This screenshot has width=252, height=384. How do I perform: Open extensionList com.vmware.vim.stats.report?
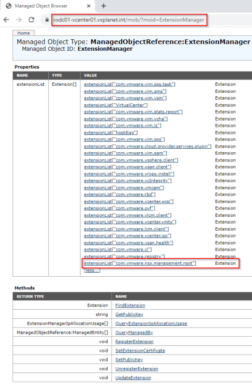pyautogui.click(x=133, y=112)
